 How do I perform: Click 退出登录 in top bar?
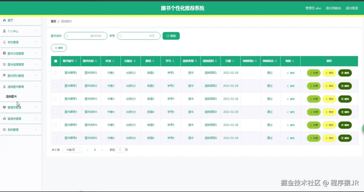tap(352, 8)
